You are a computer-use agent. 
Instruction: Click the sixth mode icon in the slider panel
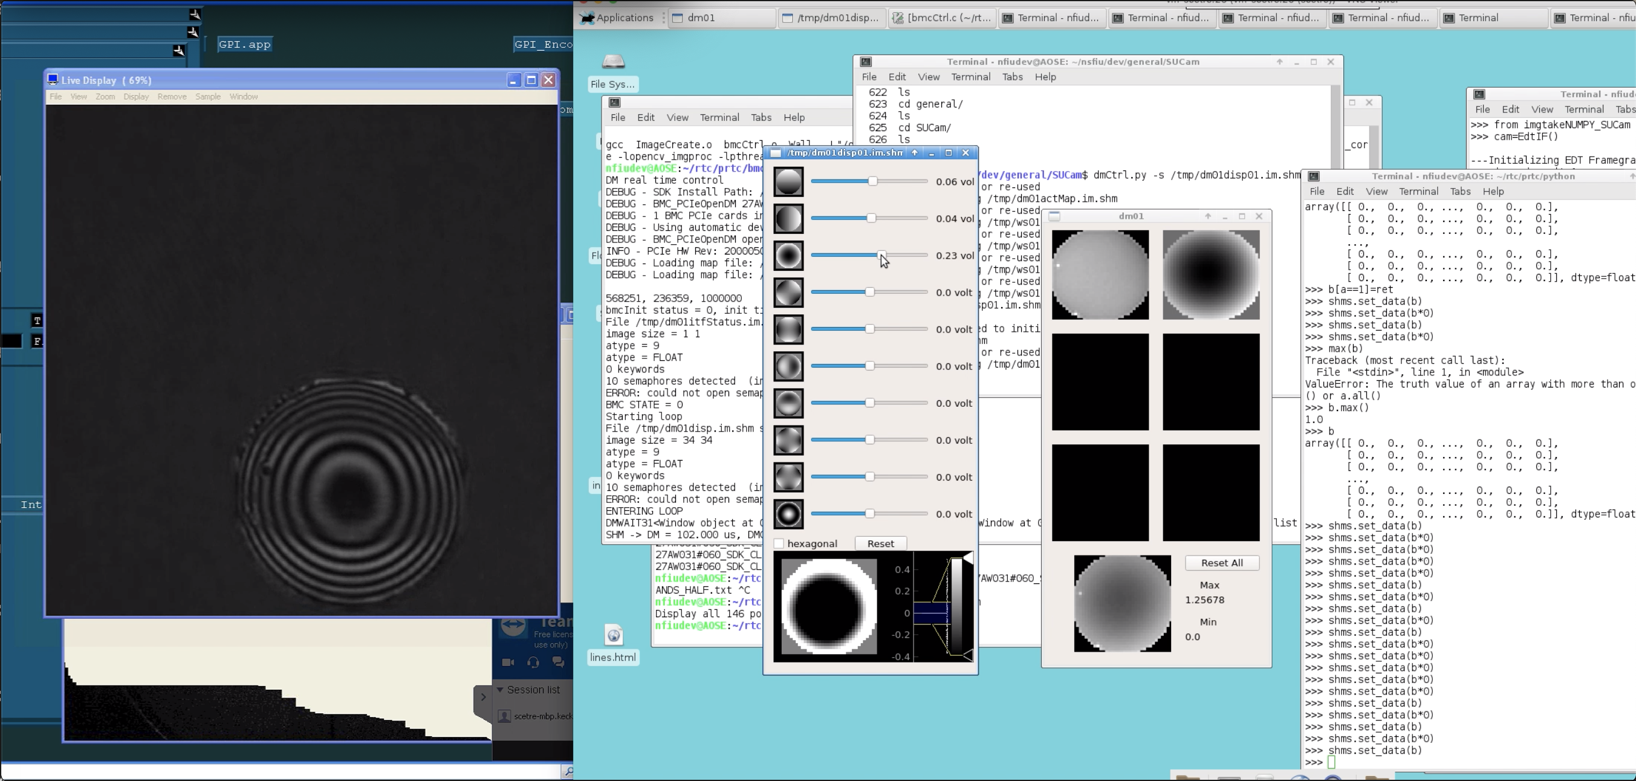coord(788,366)
